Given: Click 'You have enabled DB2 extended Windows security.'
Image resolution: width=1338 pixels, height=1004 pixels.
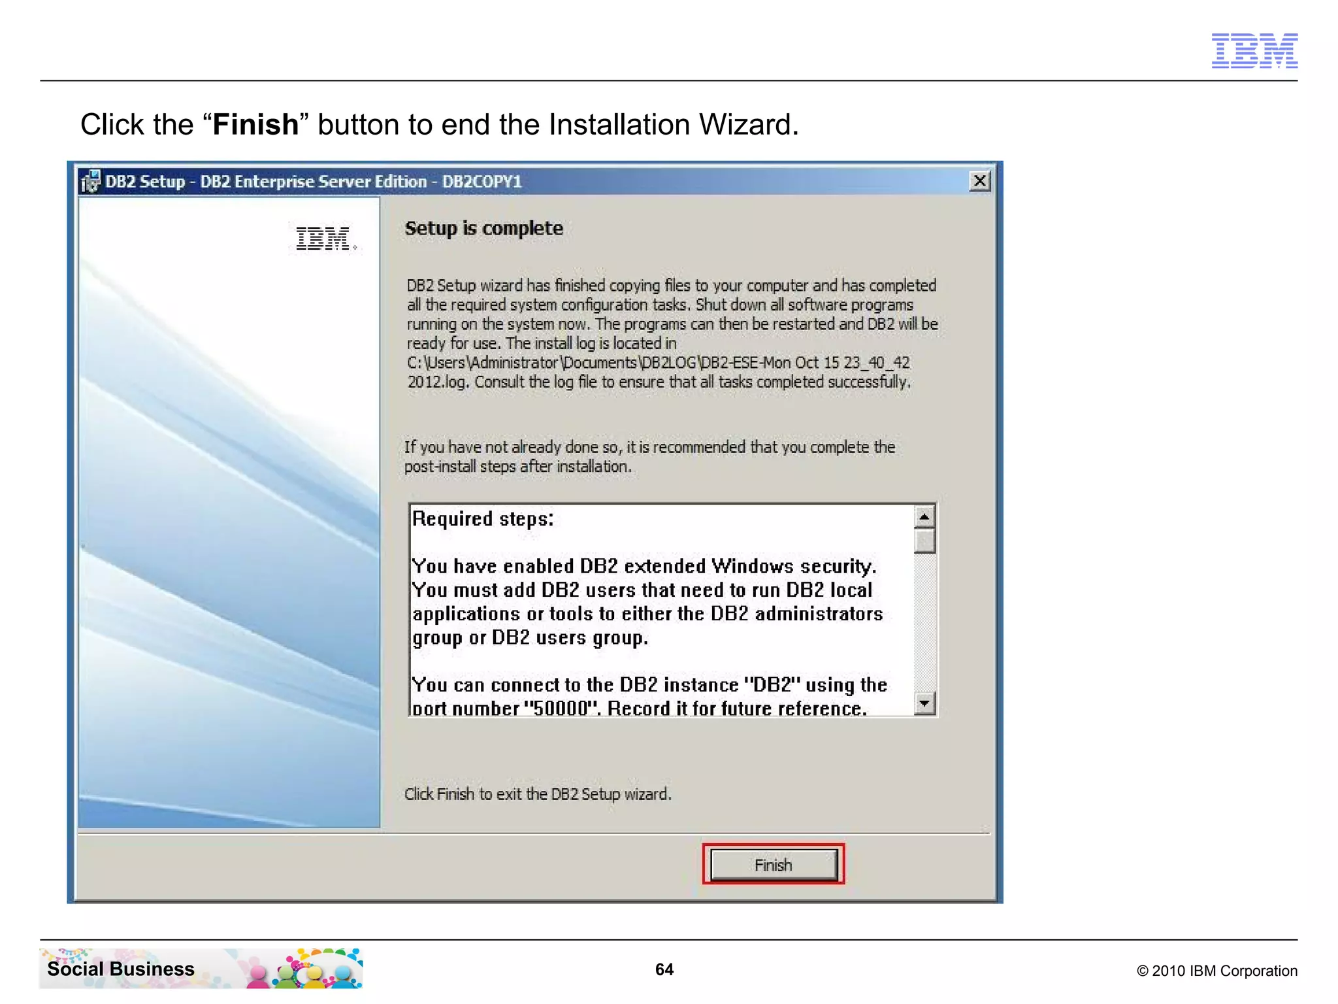Looking at the screenshot, I should click(x=644, y=566).
